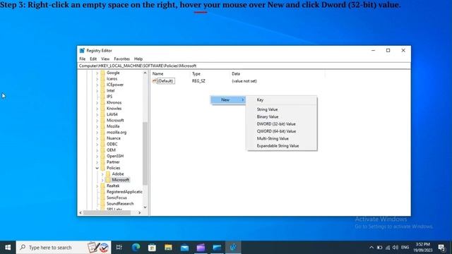
Task: Click the tree horizontal scroll-right arrow
Action: [140, 213]
